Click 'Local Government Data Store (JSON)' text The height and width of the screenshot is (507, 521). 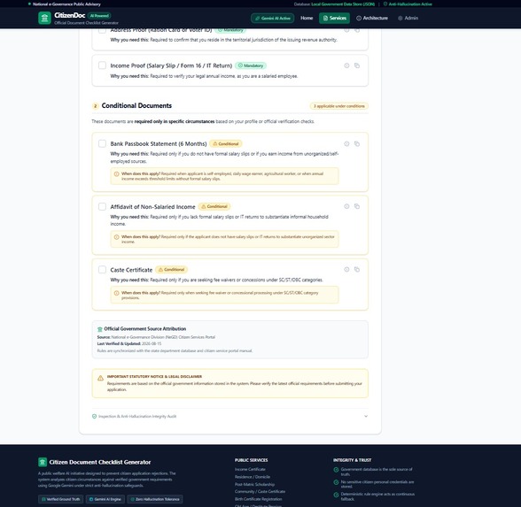343,4
